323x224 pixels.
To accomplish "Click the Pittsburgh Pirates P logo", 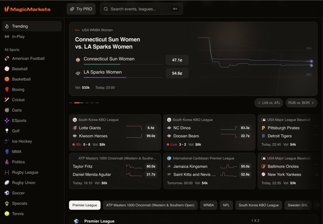I will (x=263, y=128).
